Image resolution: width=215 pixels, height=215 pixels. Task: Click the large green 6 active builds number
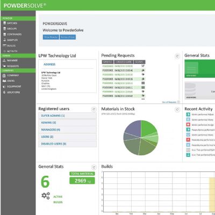click(45, 182)
